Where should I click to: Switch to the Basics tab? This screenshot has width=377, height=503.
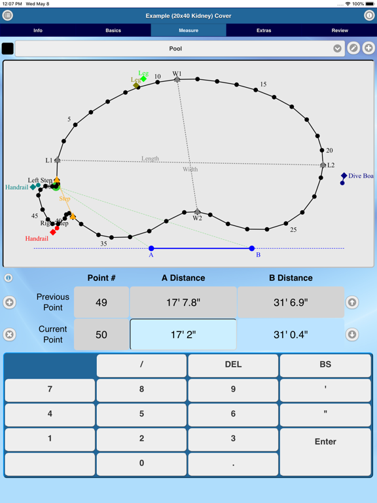pyautogui.click(x=113, y=30)
